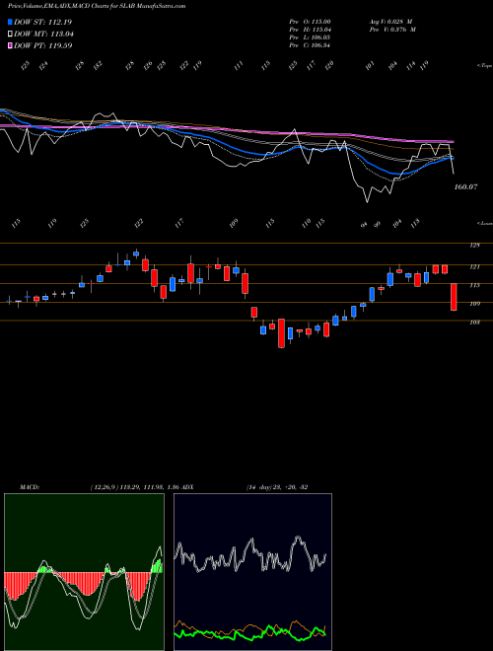Click the 121 price axis label

(x=474, y=267)
